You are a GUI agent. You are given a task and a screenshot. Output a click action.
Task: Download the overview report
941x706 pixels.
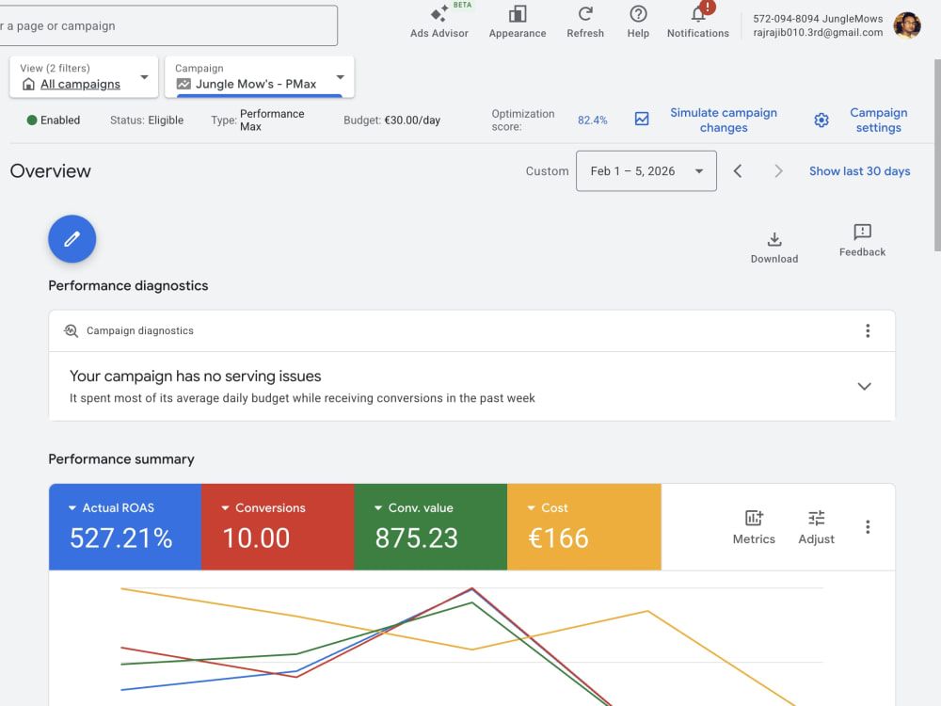click(x=774, y=248)
